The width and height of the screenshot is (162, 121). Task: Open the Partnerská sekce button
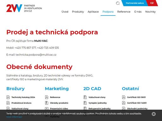click(134, 3)
